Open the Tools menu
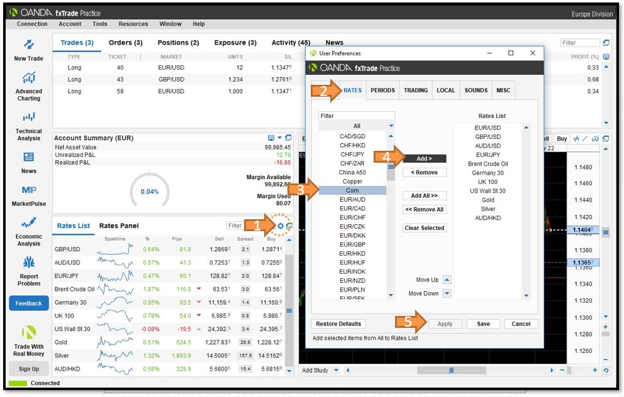 100,24
